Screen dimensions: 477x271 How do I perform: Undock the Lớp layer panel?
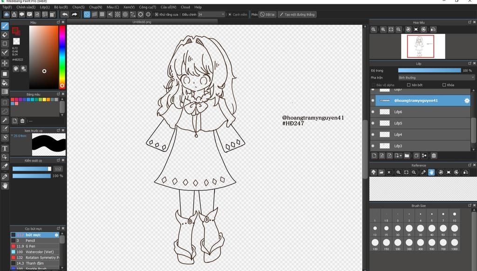[470, 63]
